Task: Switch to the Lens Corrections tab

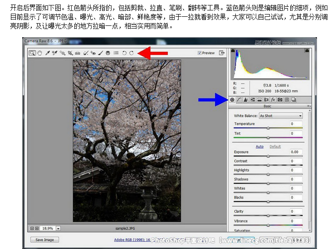Action: (266, 100)
